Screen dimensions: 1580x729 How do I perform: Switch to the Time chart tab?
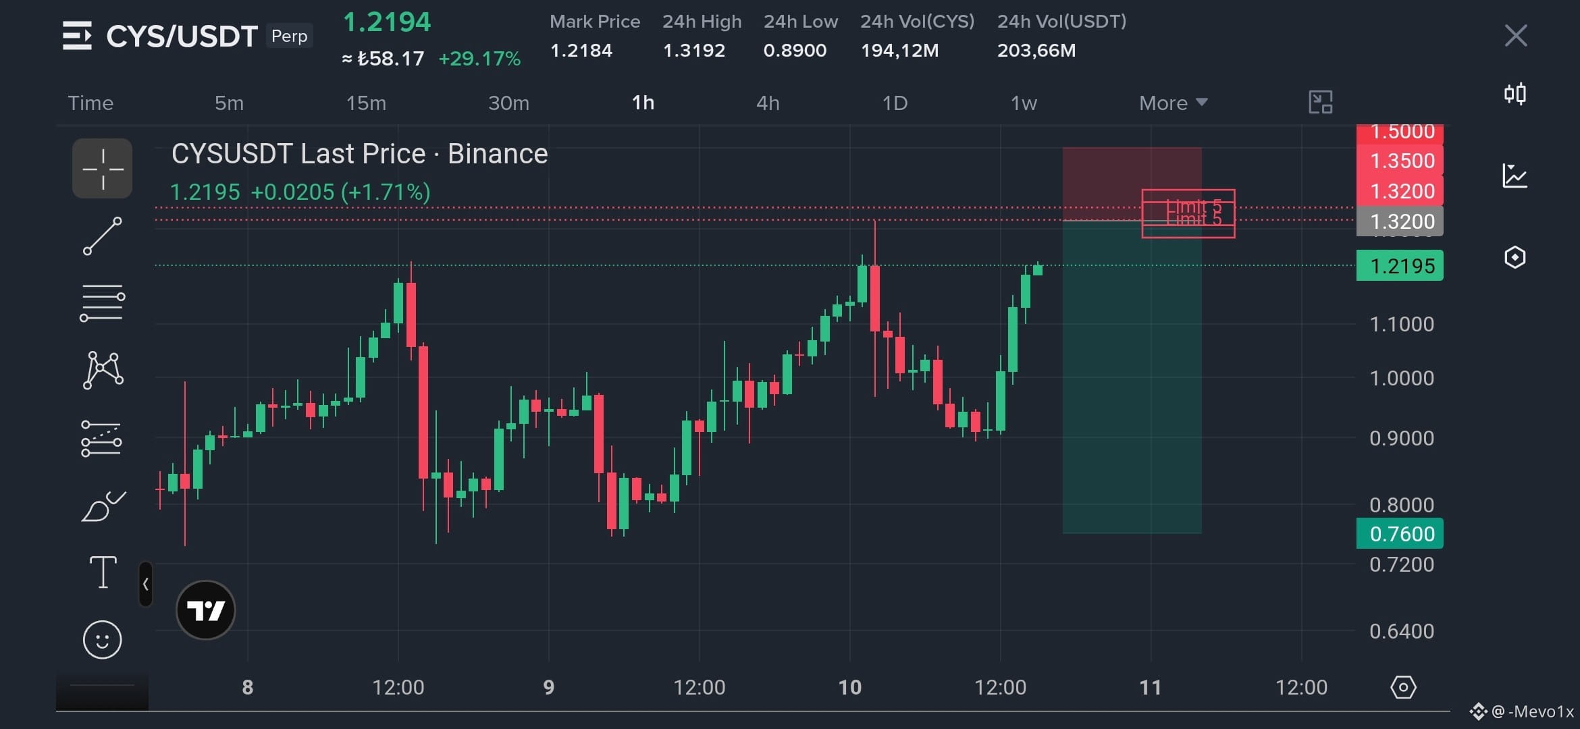coord(90,103)
